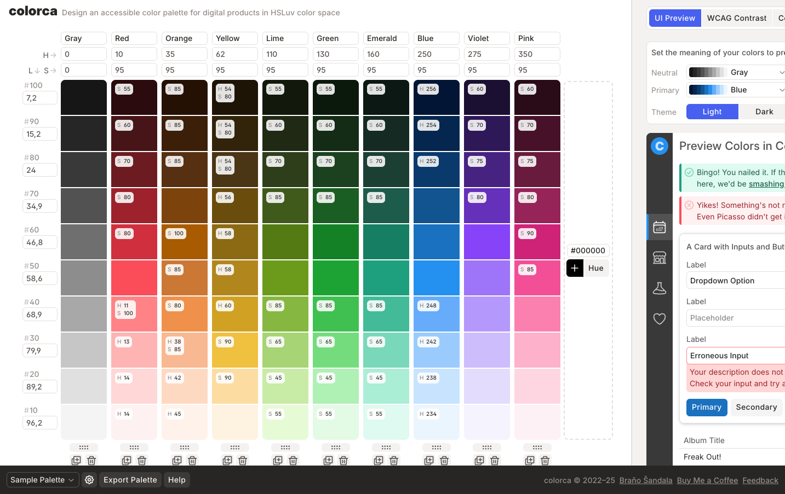
Task: Click the colorca C logo icon
Action: click(659, 146)
